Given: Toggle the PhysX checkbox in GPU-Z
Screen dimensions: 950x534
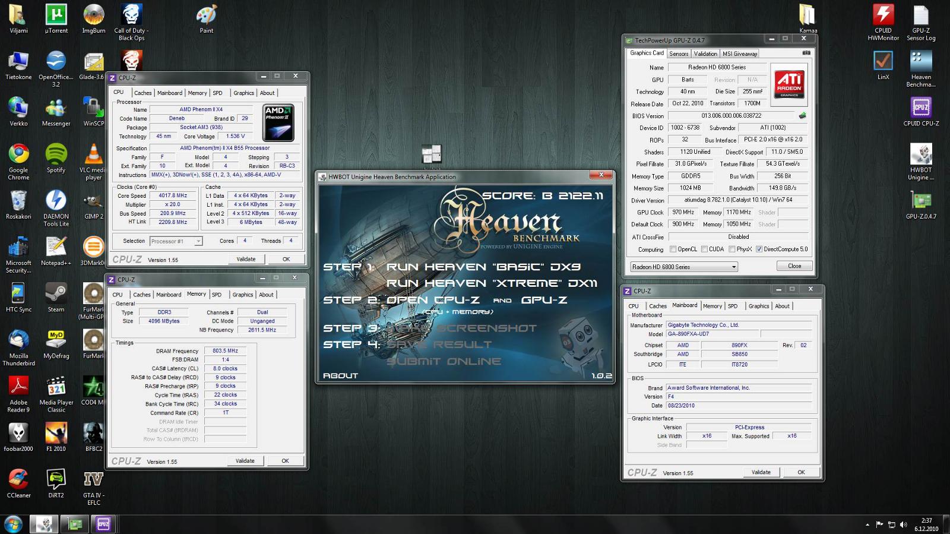Looking at the screenshot, I should (x=732, y=249).
